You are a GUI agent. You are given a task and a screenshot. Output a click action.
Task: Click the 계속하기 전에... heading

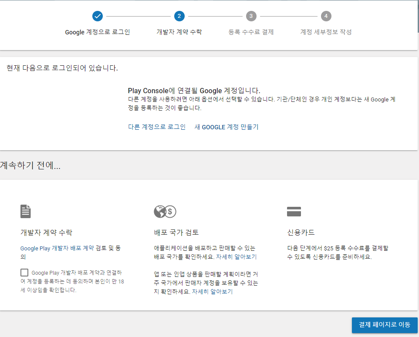coord(30,165)
